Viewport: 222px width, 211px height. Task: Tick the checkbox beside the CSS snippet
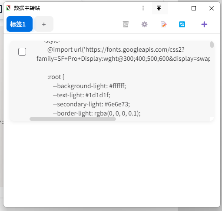pos(22,52)
